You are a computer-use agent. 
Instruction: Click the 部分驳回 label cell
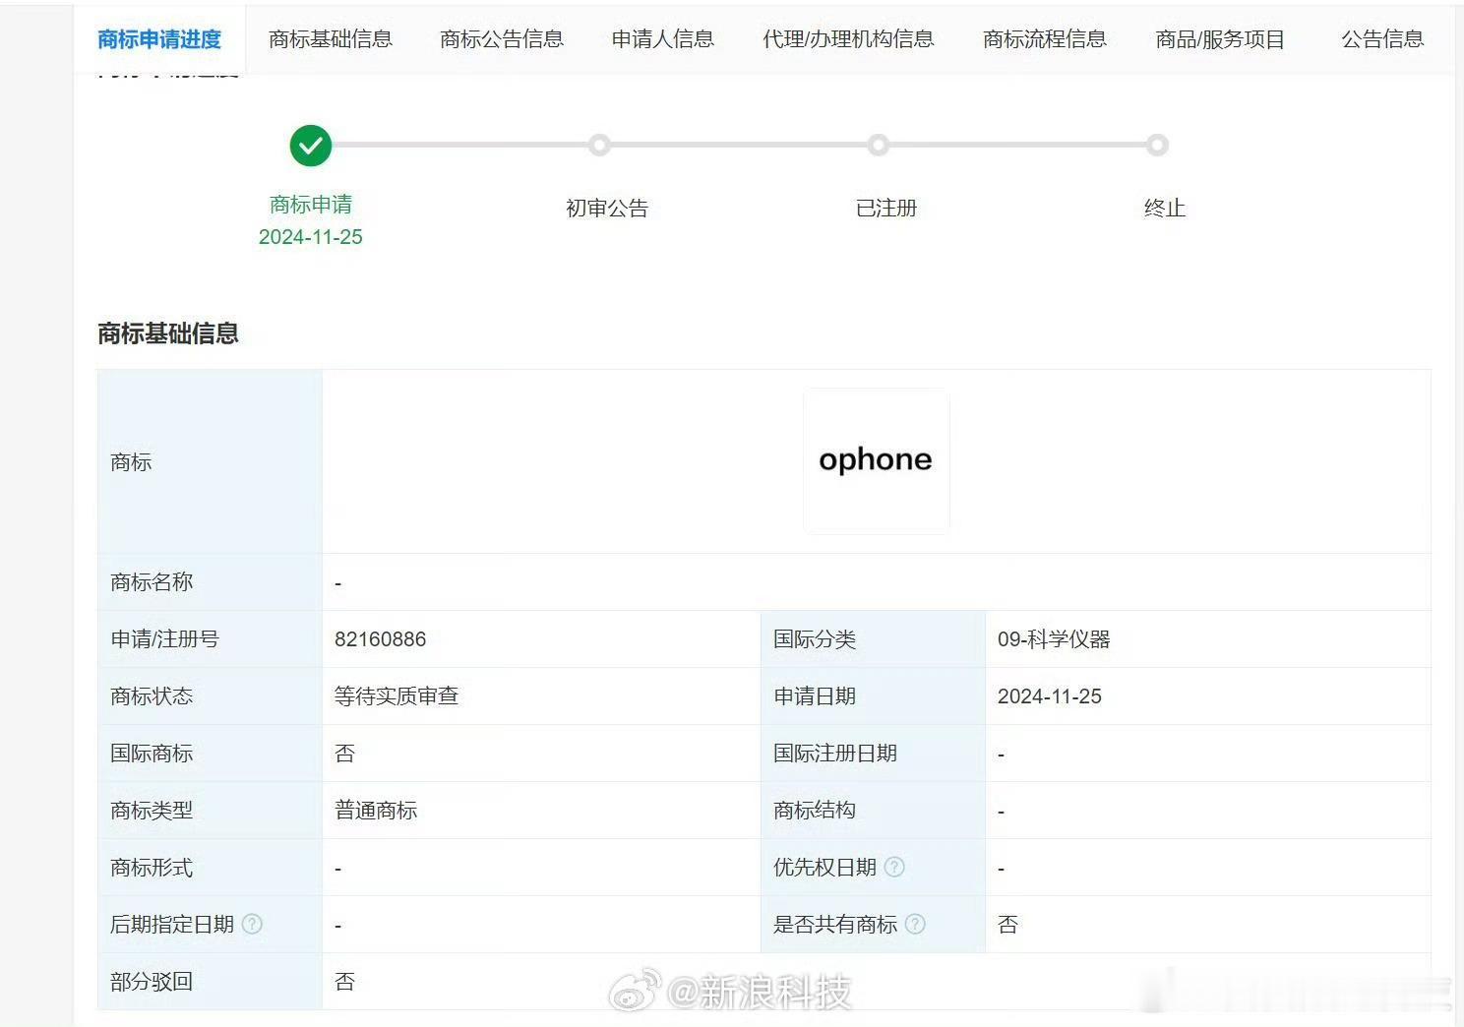coord(210,982)
